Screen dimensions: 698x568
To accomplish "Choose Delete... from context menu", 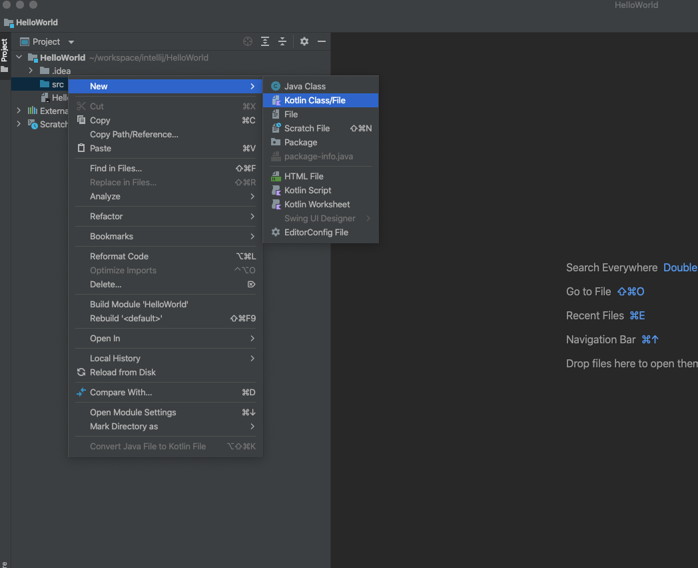I will point(166,284).
